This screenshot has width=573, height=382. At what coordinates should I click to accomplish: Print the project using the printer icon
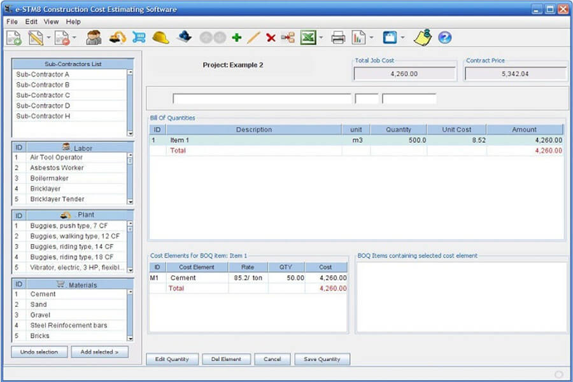click(339, 38)
